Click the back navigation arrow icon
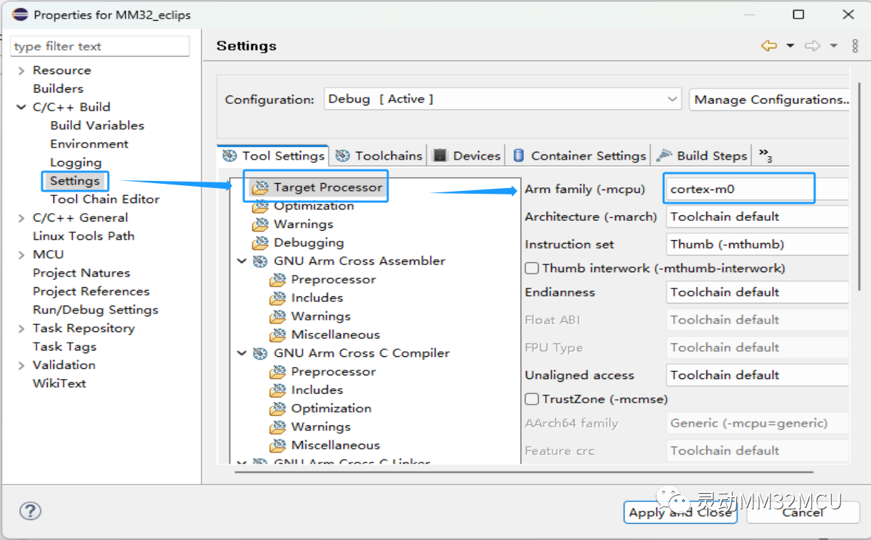The image size is (871, 540). 768,46
